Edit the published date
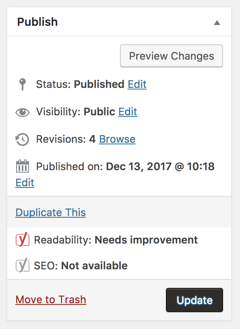Image resolution: width=240 pixels, height=329 pixels. [x=25, y=183]
